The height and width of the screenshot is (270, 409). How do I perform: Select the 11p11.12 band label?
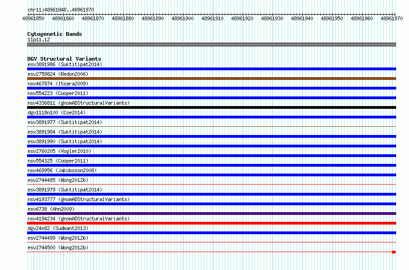pyautogui.click(x=39, y=39)
